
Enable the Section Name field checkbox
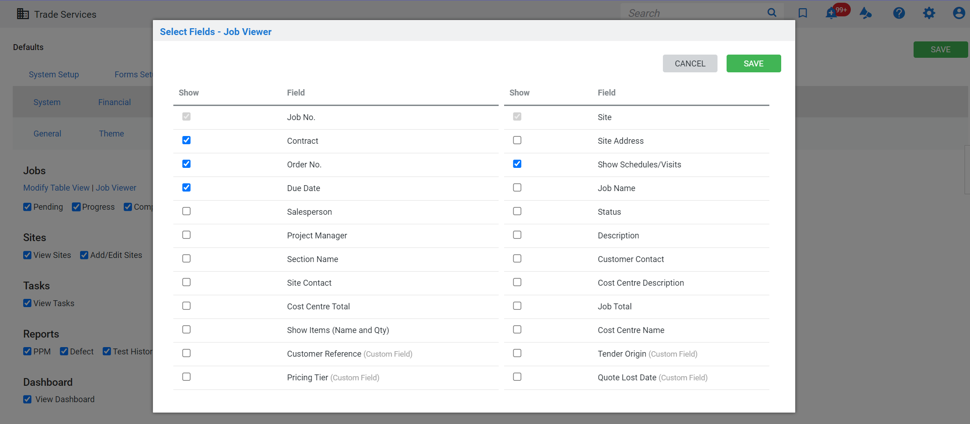click(187, 258)
